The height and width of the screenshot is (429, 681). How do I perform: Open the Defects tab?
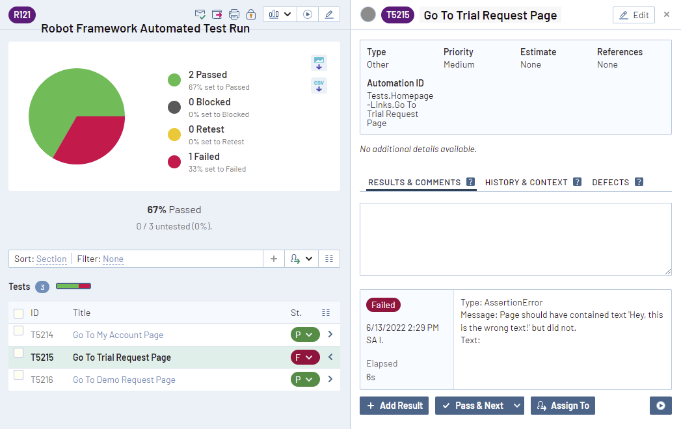(x=610, y=183)
